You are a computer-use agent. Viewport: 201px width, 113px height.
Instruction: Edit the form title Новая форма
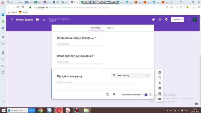[24, 19]
